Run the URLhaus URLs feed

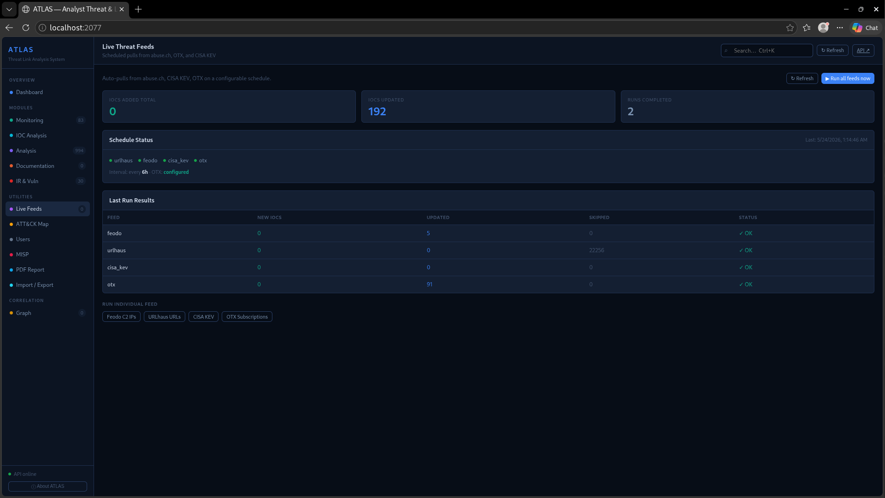(x=165, y=317)
